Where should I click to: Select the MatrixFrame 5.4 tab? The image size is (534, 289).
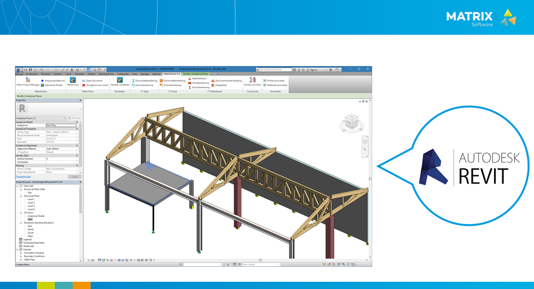pos(171,74)
